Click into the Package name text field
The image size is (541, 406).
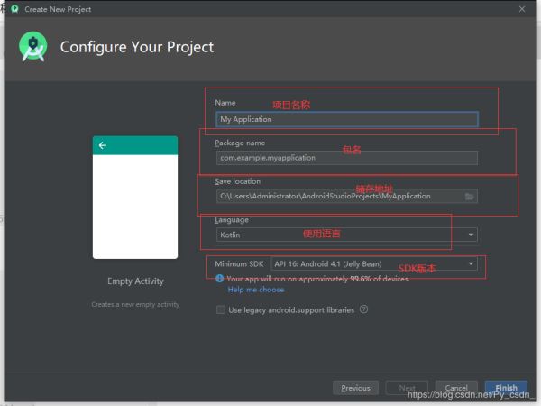(346, 157)
